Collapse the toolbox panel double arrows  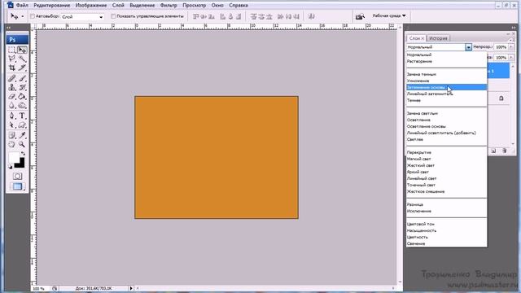point(9,28)
